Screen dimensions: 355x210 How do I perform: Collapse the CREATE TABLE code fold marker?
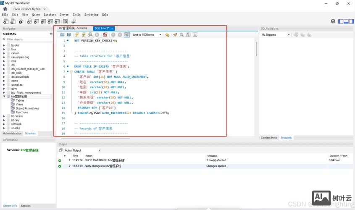click(71, 71)
